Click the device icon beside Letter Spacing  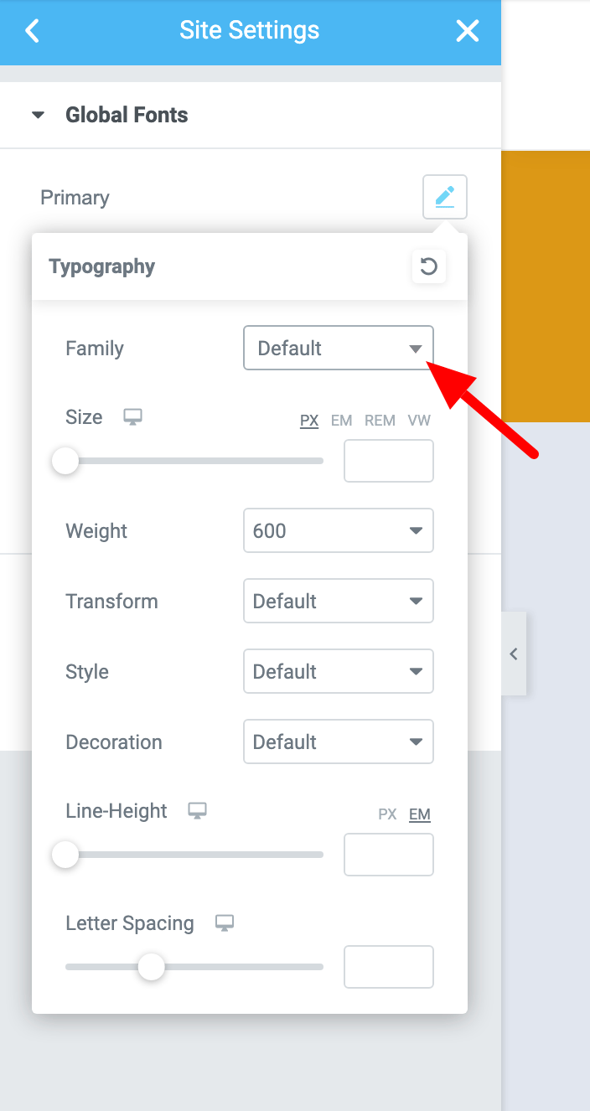click(x=224, y=923)
